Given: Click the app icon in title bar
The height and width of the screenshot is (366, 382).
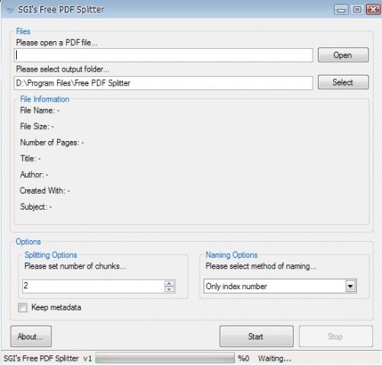Looking at the screenshot, I should click(x=10, y=10).
